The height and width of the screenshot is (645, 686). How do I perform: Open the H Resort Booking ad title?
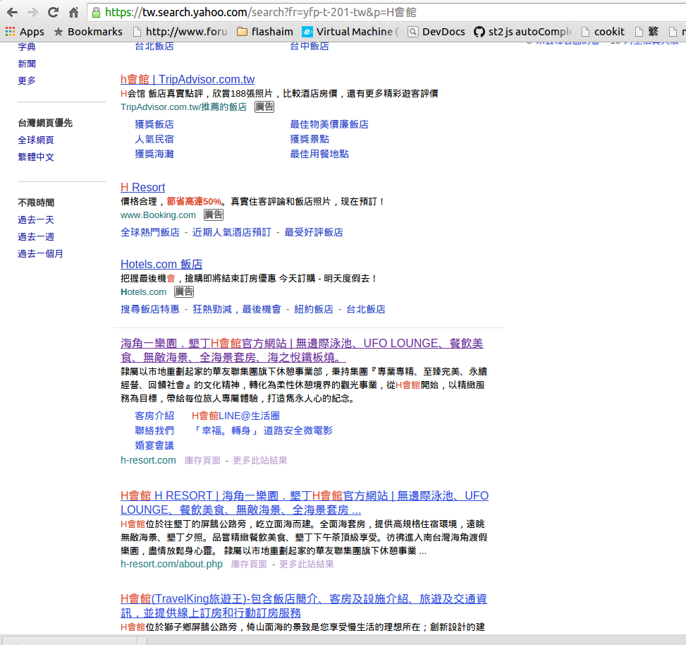pos(142,188)
